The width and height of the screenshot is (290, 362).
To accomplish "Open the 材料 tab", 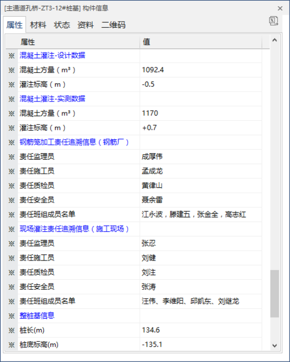I will click(38, 25).
